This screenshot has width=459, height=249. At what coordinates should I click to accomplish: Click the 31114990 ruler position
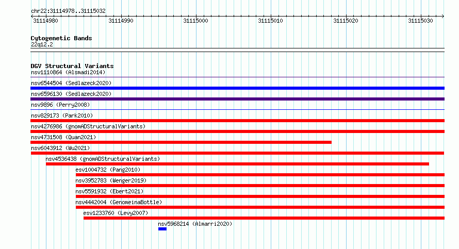(121, 21)
